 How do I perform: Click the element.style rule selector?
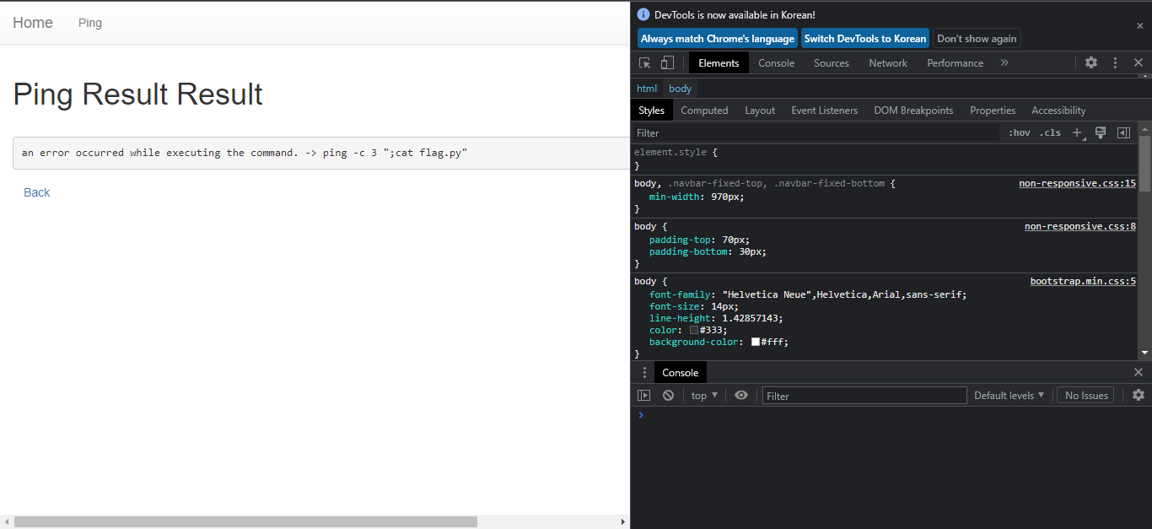coord(671,152)
